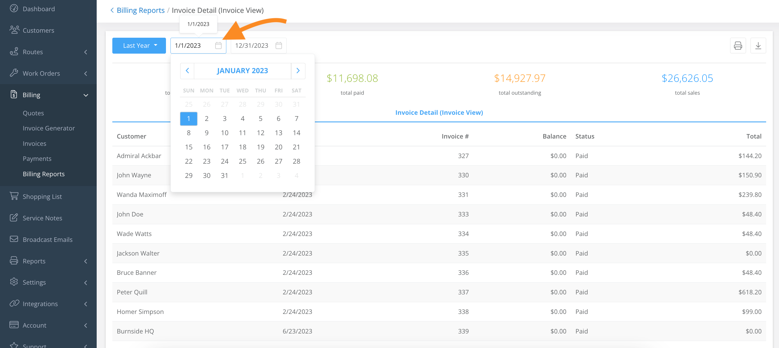Click the Customer column header
This screenshot has height=348, width=779.
[x=132, y=136]
